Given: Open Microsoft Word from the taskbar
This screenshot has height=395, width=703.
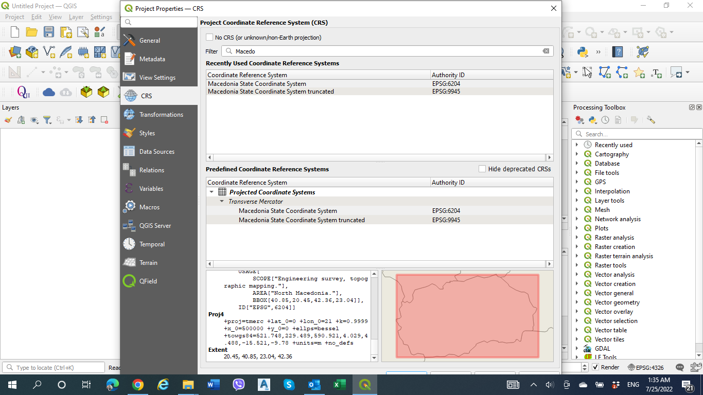Looking at the screenshot, I should pos(213,385).
